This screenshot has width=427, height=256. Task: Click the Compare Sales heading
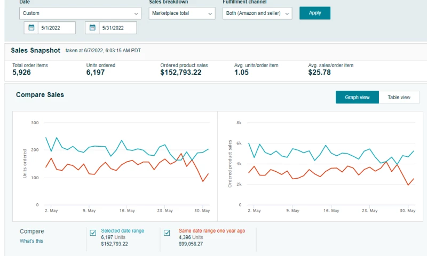[40, 95]
